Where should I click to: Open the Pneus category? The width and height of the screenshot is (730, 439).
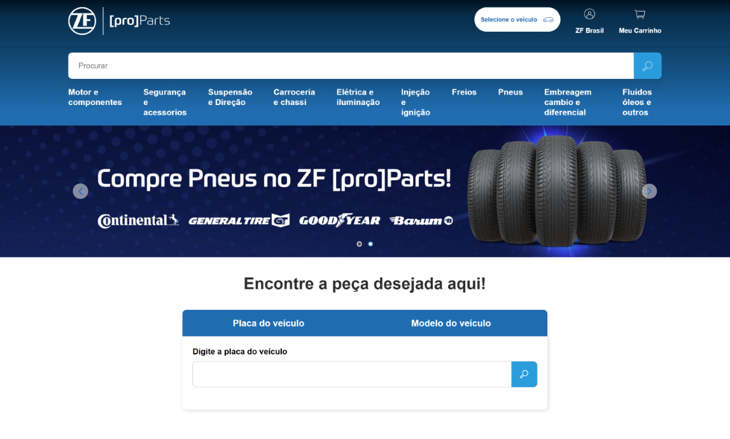tap(510, 92)
